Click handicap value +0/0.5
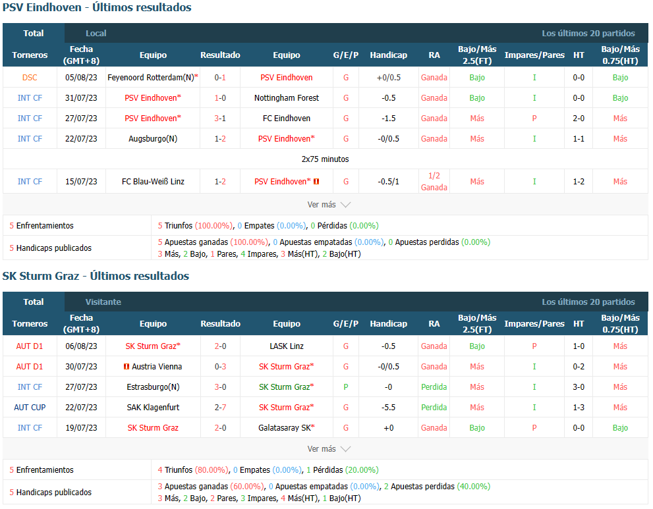The width and height of the screenshot is (653, 509). (x=389, y=78)
